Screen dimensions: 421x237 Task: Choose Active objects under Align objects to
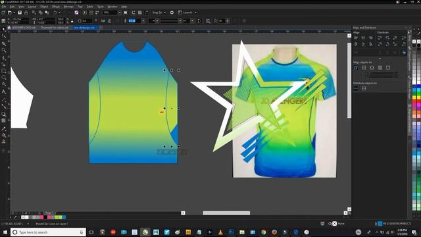click(356, 68)
